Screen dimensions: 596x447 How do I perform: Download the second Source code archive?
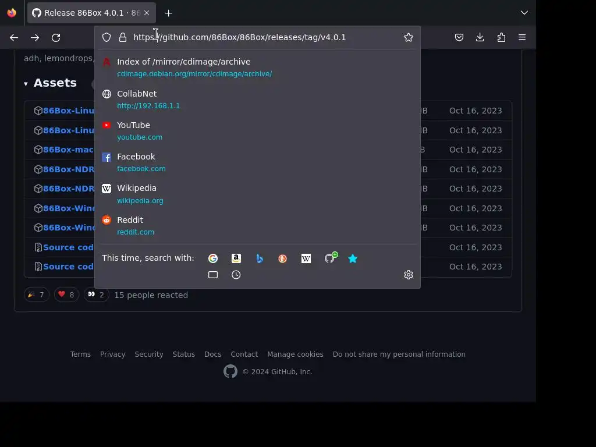[69, 267]
